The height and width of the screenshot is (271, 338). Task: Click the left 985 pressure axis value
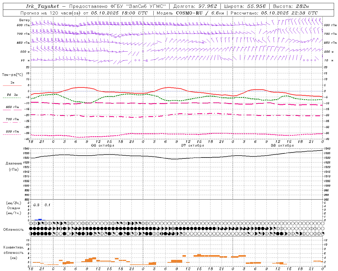(27, 200)
